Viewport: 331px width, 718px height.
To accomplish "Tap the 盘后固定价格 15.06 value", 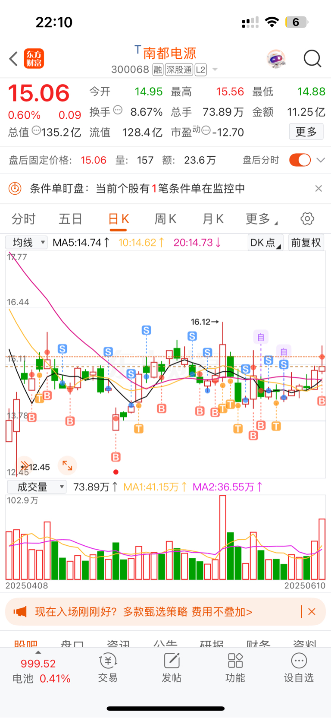I will point(94,160).
